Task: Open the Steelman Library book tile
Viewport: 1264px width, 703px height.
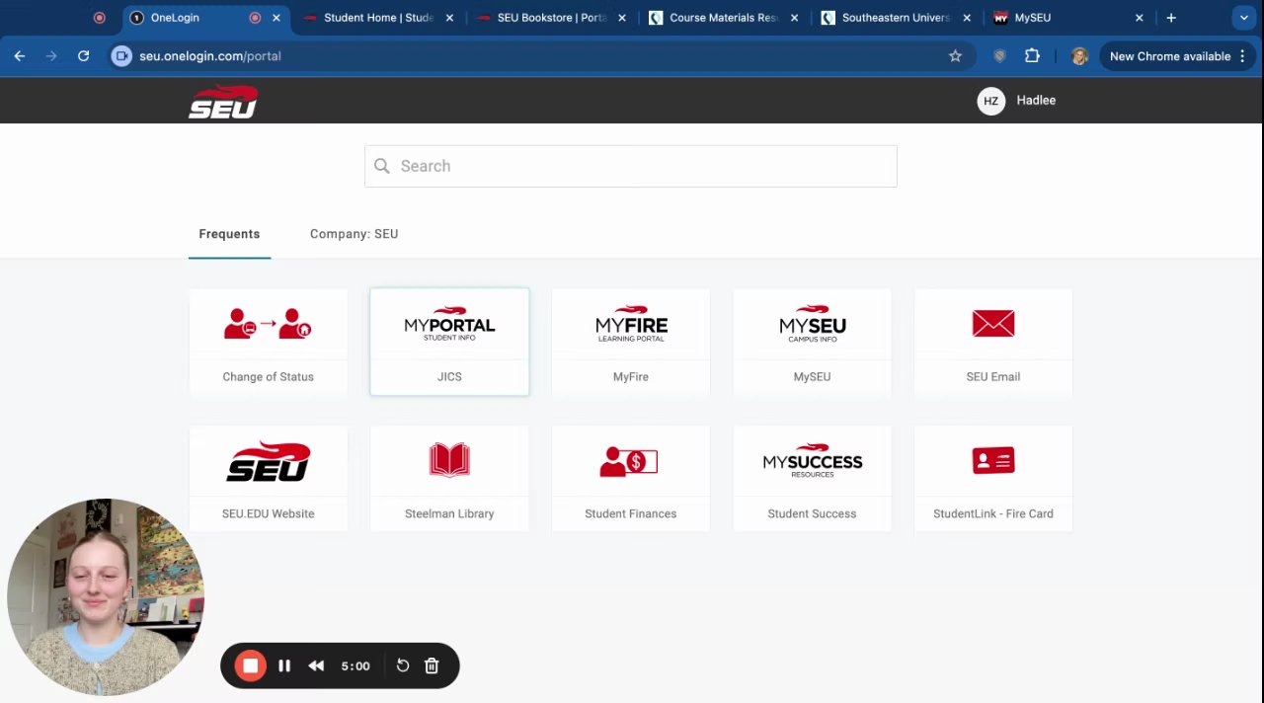Action: [x=449, y=479]
